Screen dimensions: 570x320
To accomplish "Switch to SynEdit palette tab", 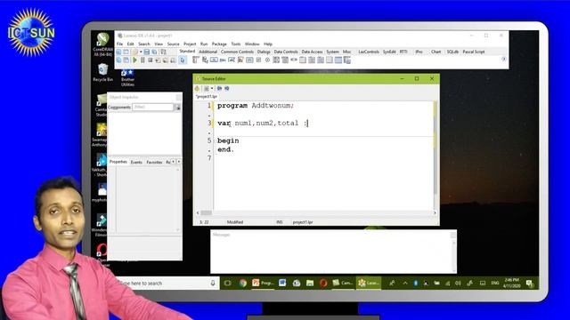I will pyautogui.click(x=389, y=52).
